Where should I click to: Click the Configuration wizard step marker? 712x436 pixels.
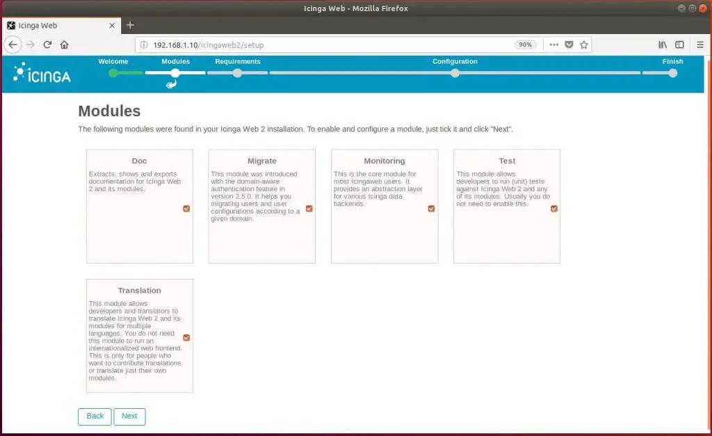tap(455, 72)
